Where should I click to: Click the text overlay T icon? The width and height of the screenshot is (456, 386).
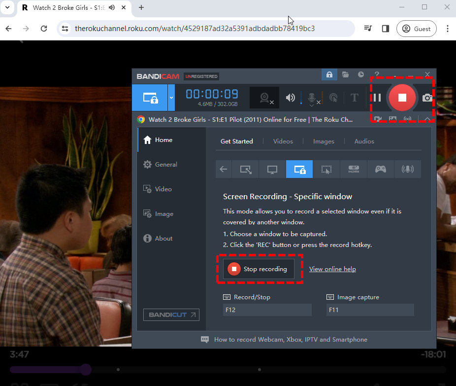[354, 98]
